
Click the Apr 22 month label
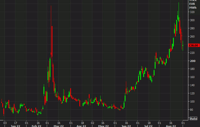pyautogui.click(x=81, y=126)
